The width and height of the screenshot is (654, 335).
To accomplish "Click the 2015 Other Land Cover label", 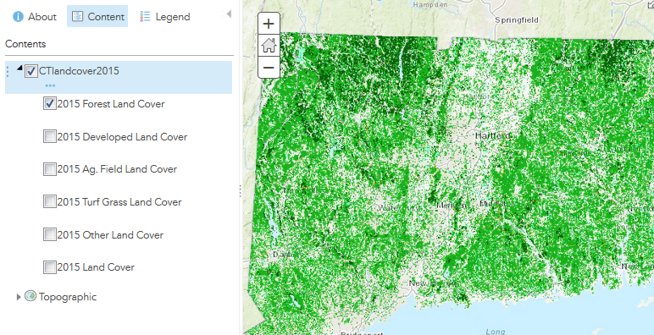I will coord(110,234).
